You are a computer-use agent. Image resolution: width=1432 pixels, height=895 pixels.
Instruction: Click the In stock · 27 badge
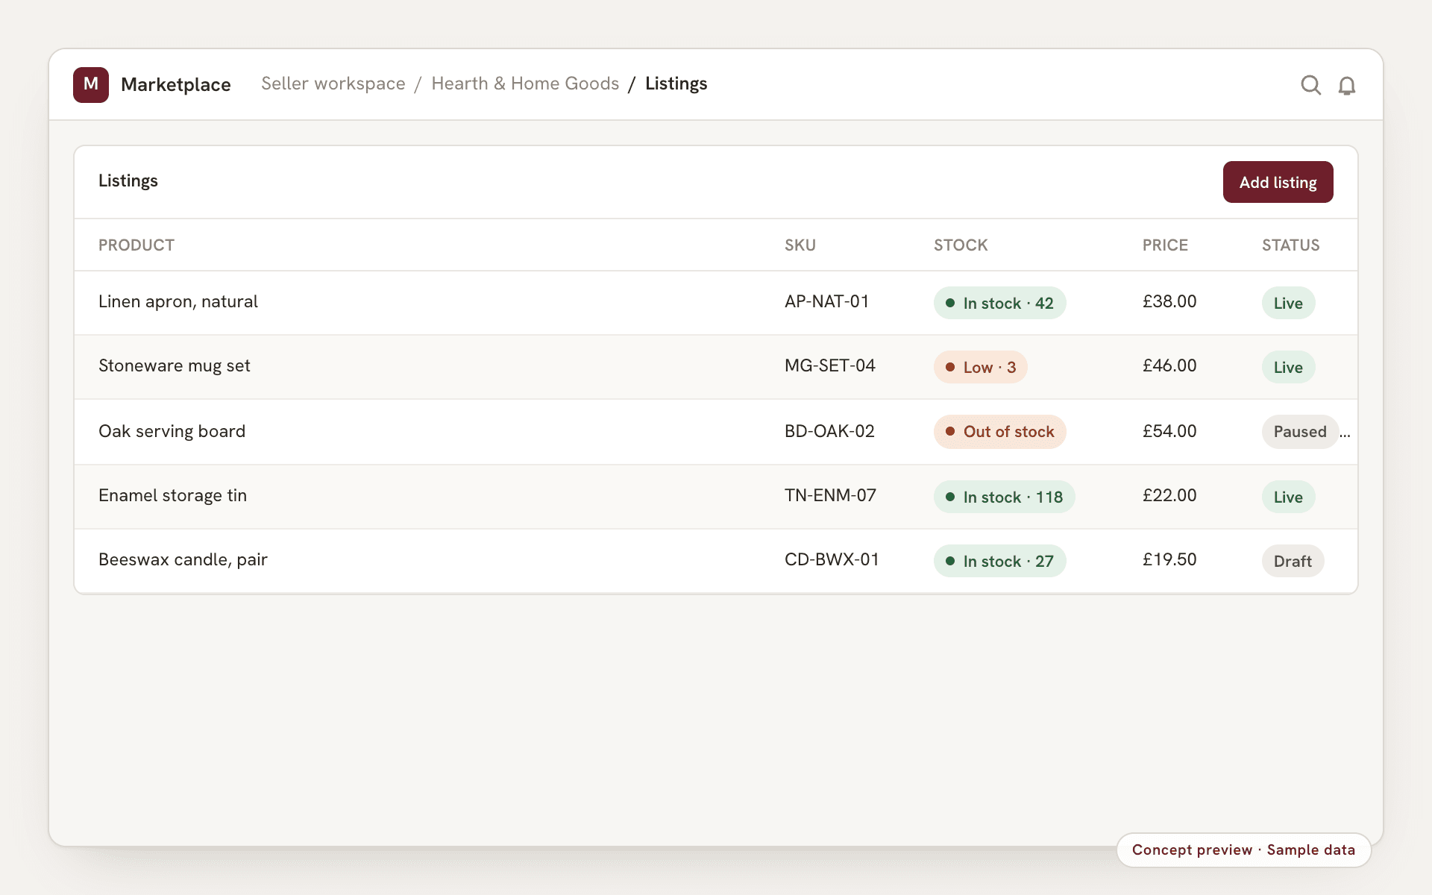coord(999,561)
